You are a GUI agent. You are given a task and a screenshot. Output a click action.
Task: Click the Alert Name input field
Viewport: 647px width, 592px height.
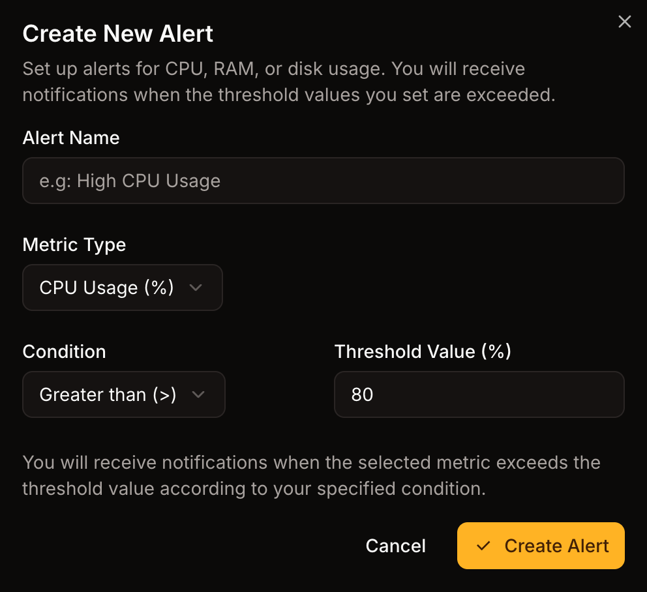323,181
